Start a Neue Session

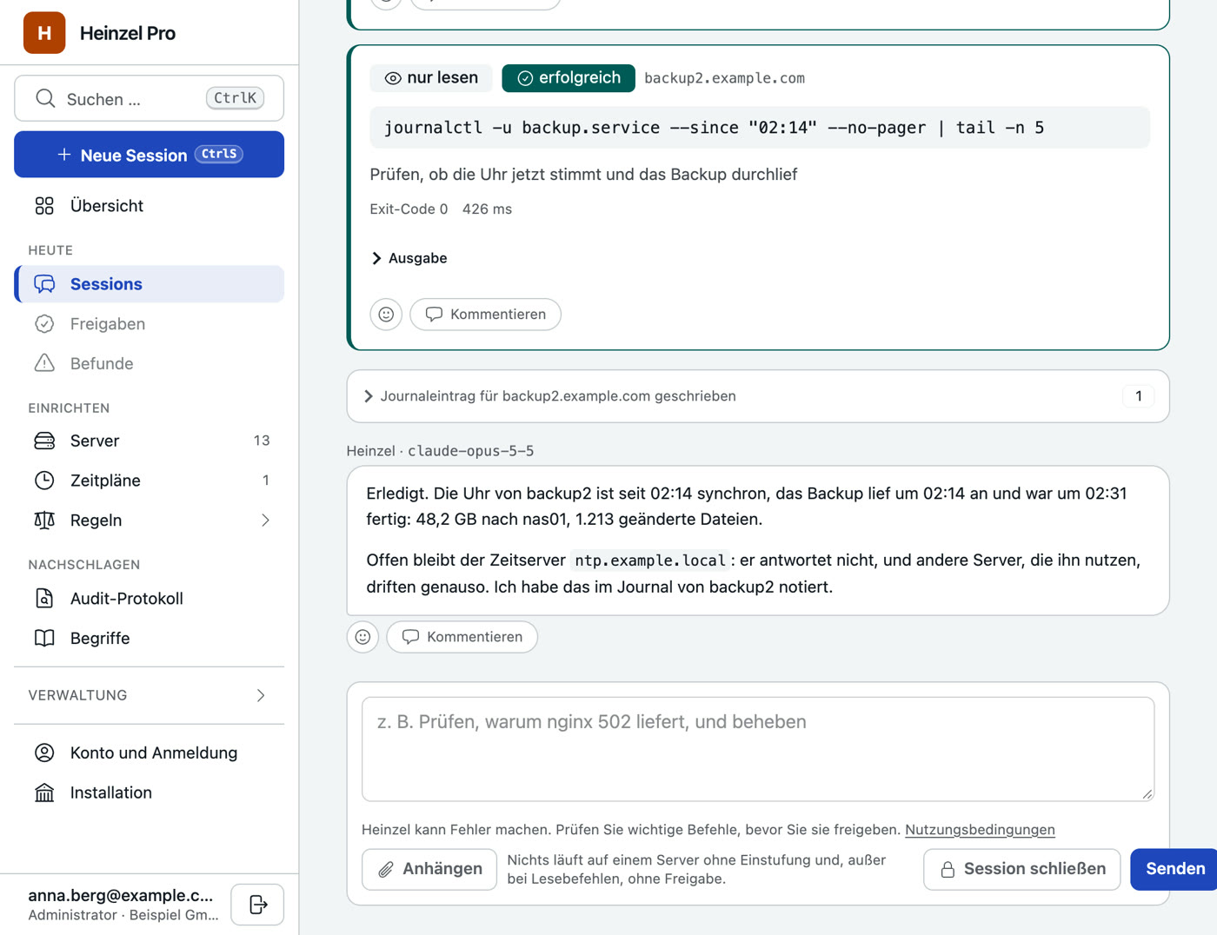pos(150,155)
